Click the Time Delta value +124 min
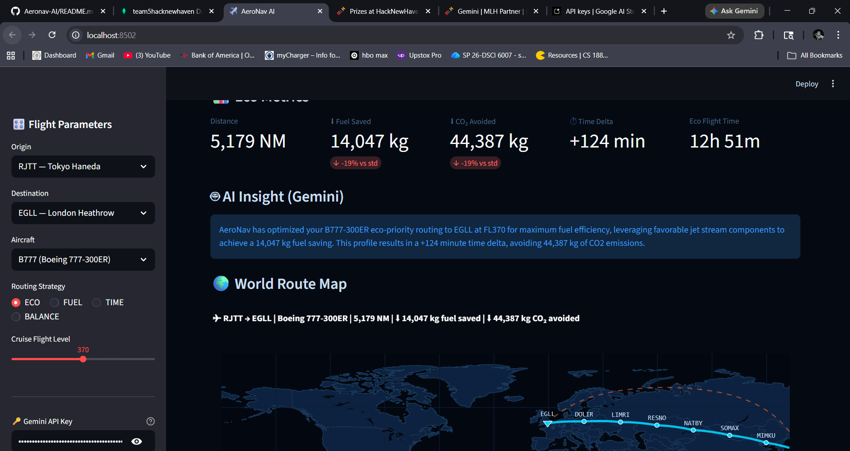This screenshot has width=850, height=451. (x=607, y=141)
